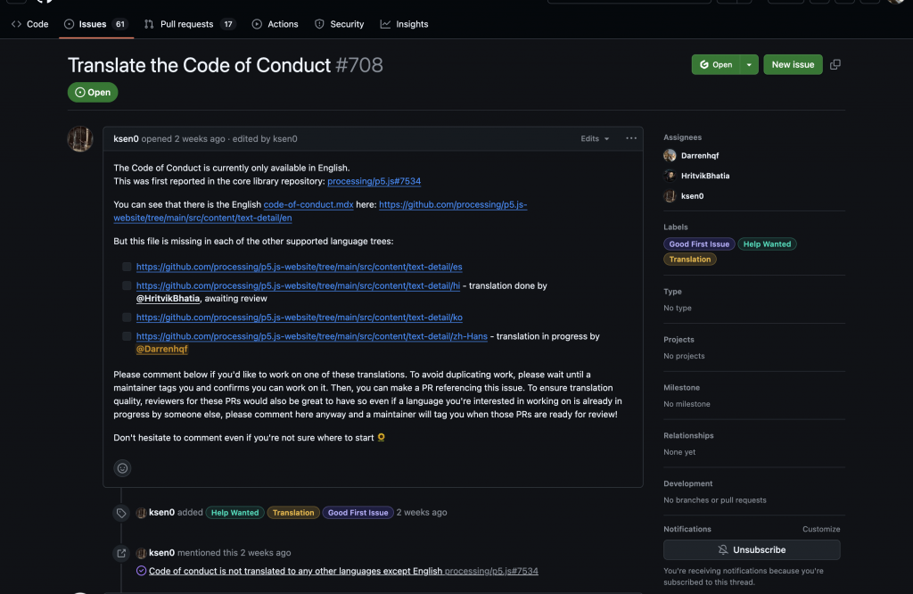The width and height of the screenshot is (913, 594).
Task: Check the text-detail/es task checkbox
Action: coord(127,267)
